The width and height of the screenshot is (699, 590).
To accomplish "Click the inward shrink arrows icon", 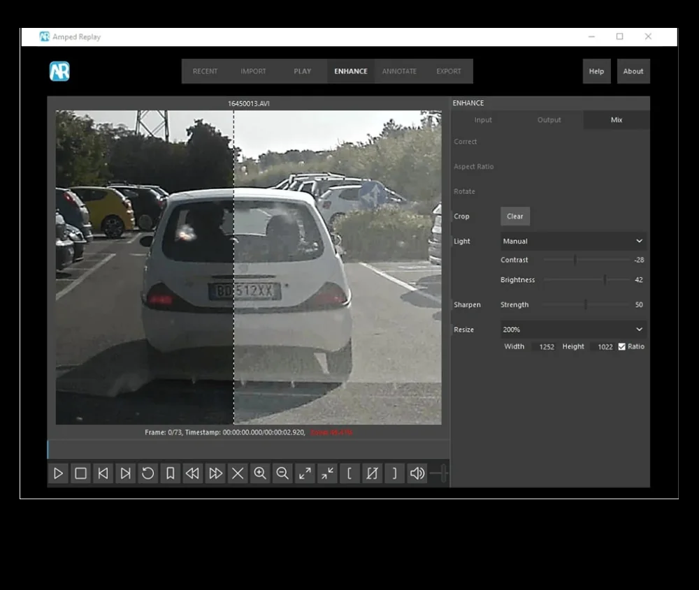I will click(327, 473).
